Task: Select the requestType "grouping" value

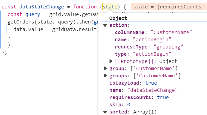Action: pyautogui.click(x=168, y=47)
